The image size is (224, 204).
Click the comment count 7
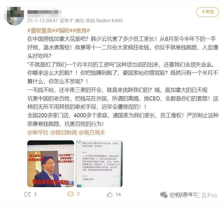(x=78, y=194)
